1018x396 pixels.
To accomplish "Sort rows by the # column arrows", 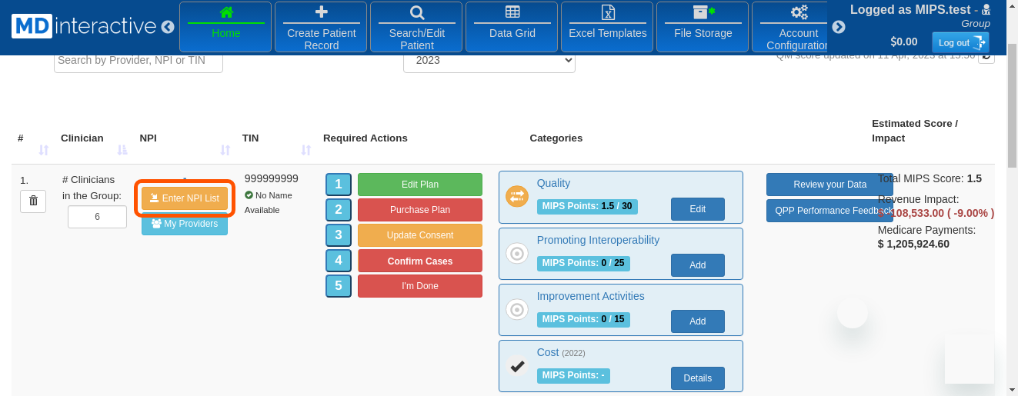I will tap(44, 150).
